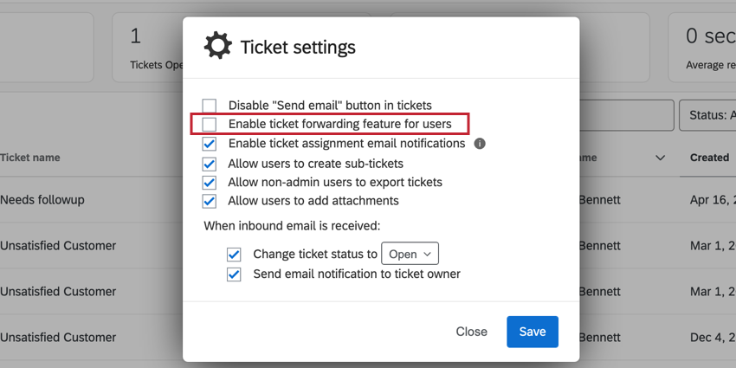Click the Ticket settings gear icon

click(217, 46)
